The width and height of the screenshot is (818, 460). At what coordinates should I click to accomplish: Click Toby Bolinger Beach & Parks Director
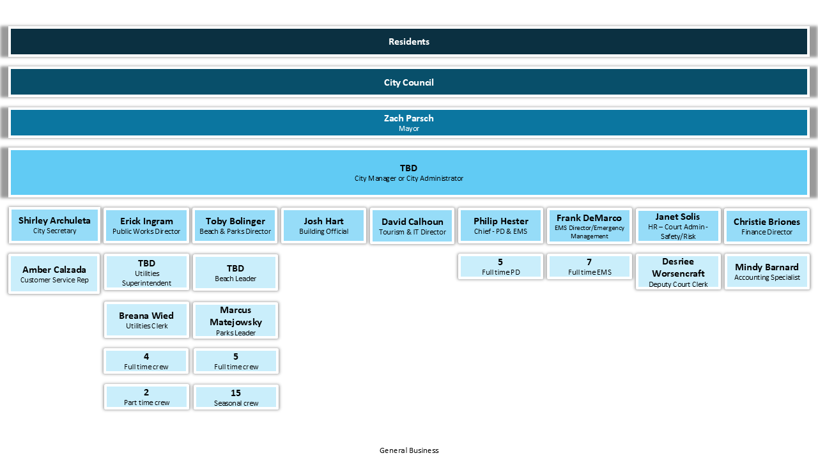(x=235, y=226)
